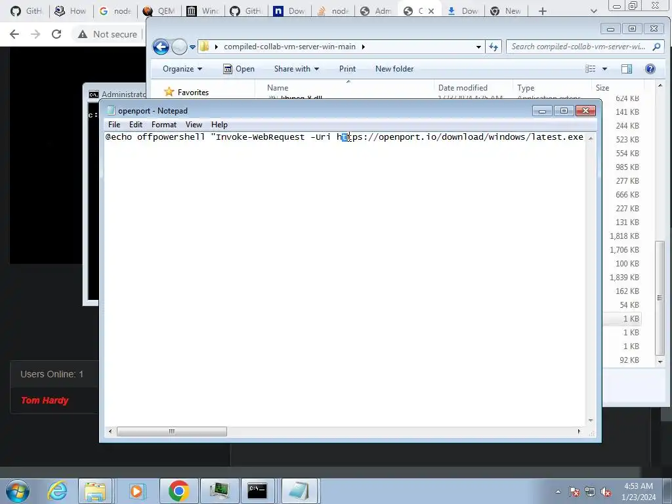Click Explorer vertical scrollbar down arrow
This screenshot has width=672, height=504.
pyautogui.click(x=660, y=362)
